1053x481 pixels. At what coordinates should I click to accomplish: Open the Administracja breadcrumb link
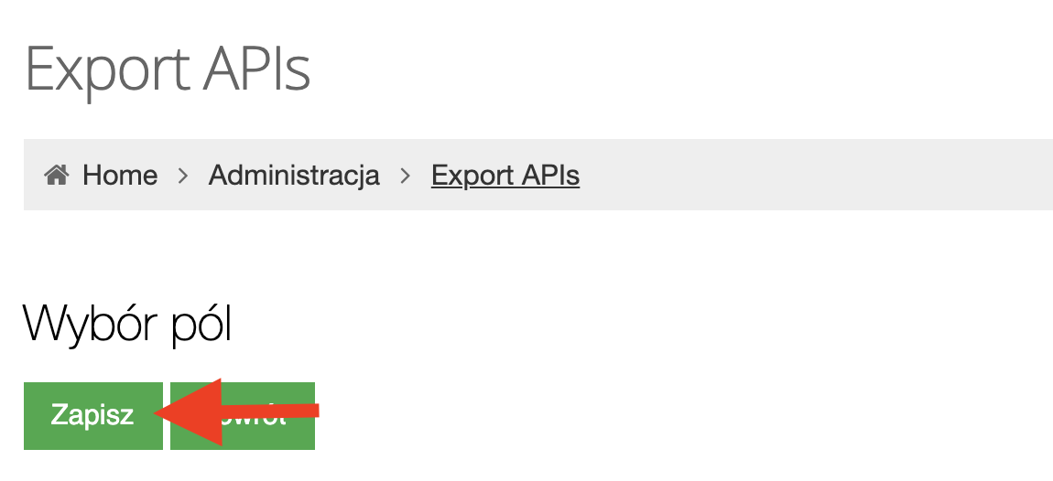pos(294,175)
